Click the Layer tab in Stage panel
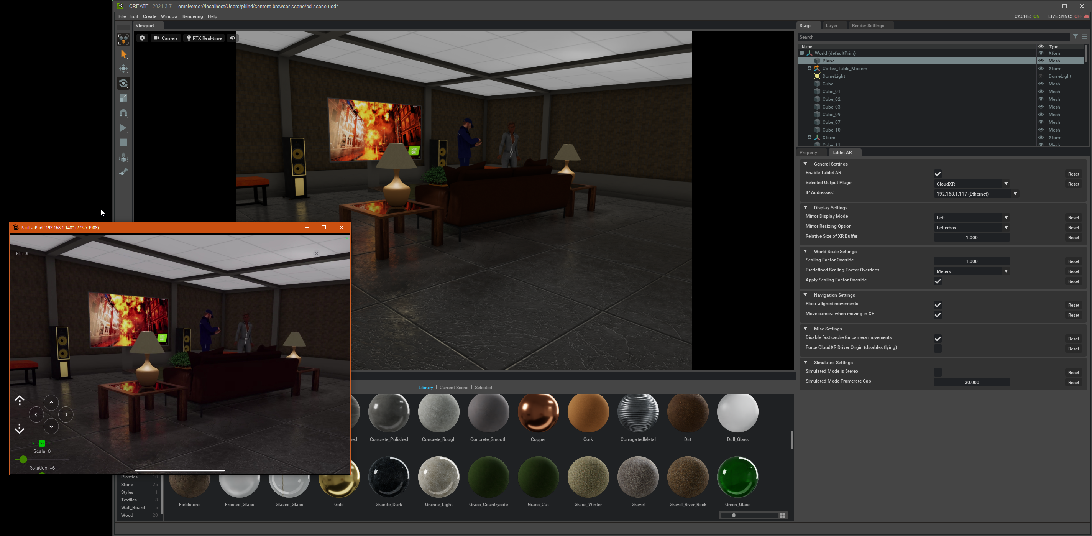The height and width of the screenshot is (536, 1092). pos(831,26)
